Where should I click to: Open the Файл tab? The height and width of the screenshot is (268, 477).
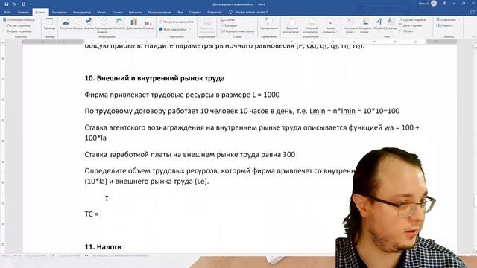pos(7,13)
